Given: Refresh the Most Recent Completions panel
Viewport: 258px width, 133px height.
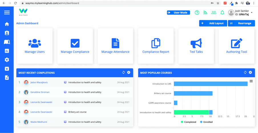Looking at the screenshot, I should pos(124,72).
